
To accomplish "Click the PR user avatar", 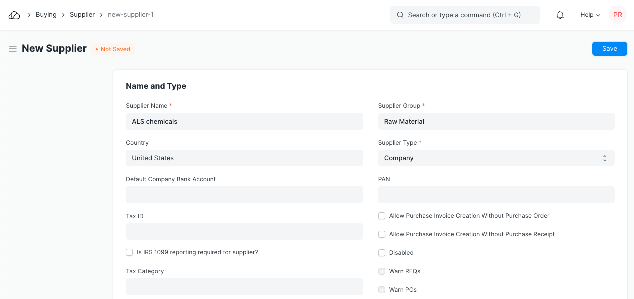I will (617, 15).
